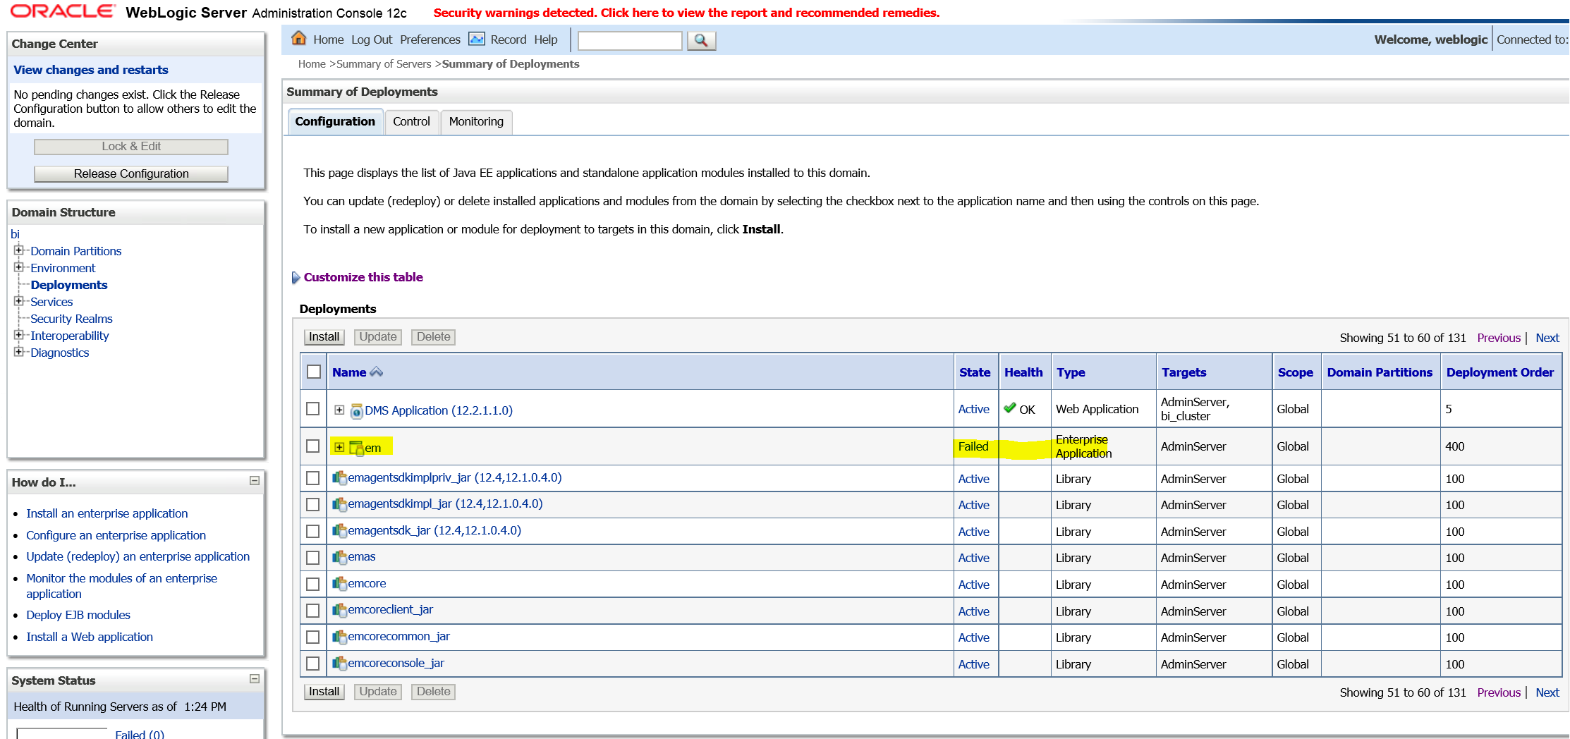
Task: Collapse the How do I panel
Action: (255, 481)
